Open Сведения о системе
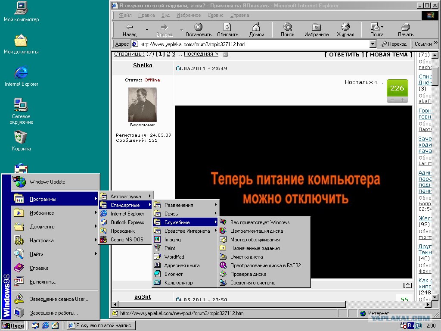441x331 pixels. tap(264, 283)
